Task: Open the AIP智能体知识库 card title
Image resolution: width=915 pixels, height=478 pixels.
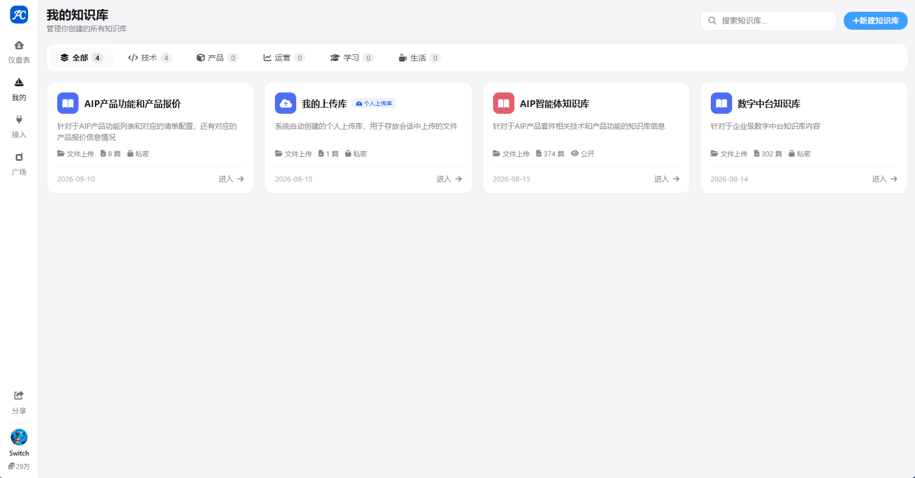Action: [554, 104]
